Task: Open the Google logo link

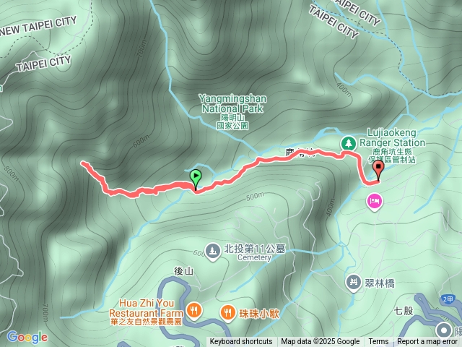Action: (27, 337)
